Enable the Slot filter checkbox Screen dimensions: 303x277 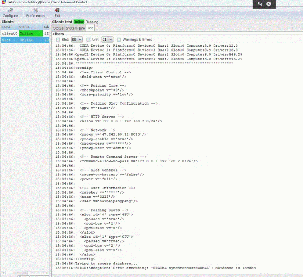[x=58, y=40]
